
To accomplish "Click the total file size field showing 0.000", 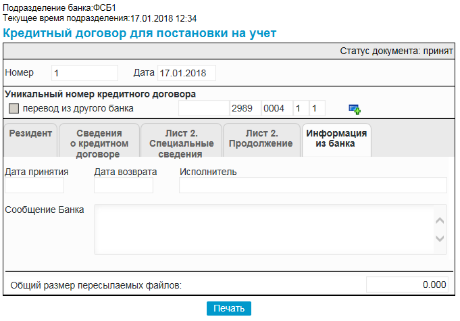I will pos(407,285).
